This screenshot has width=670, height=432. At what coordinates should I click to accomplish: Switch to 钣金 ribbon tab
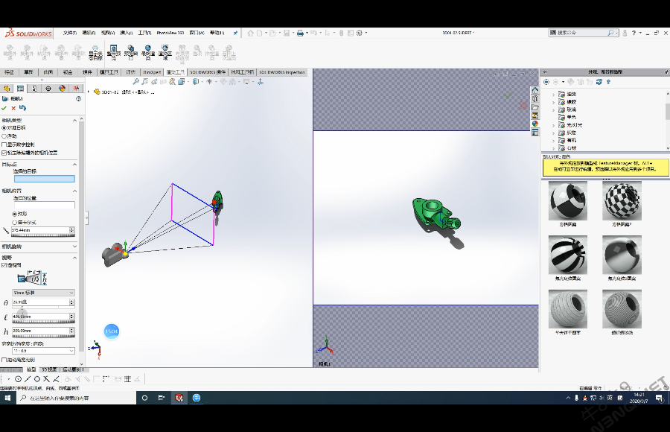point(68,72)
